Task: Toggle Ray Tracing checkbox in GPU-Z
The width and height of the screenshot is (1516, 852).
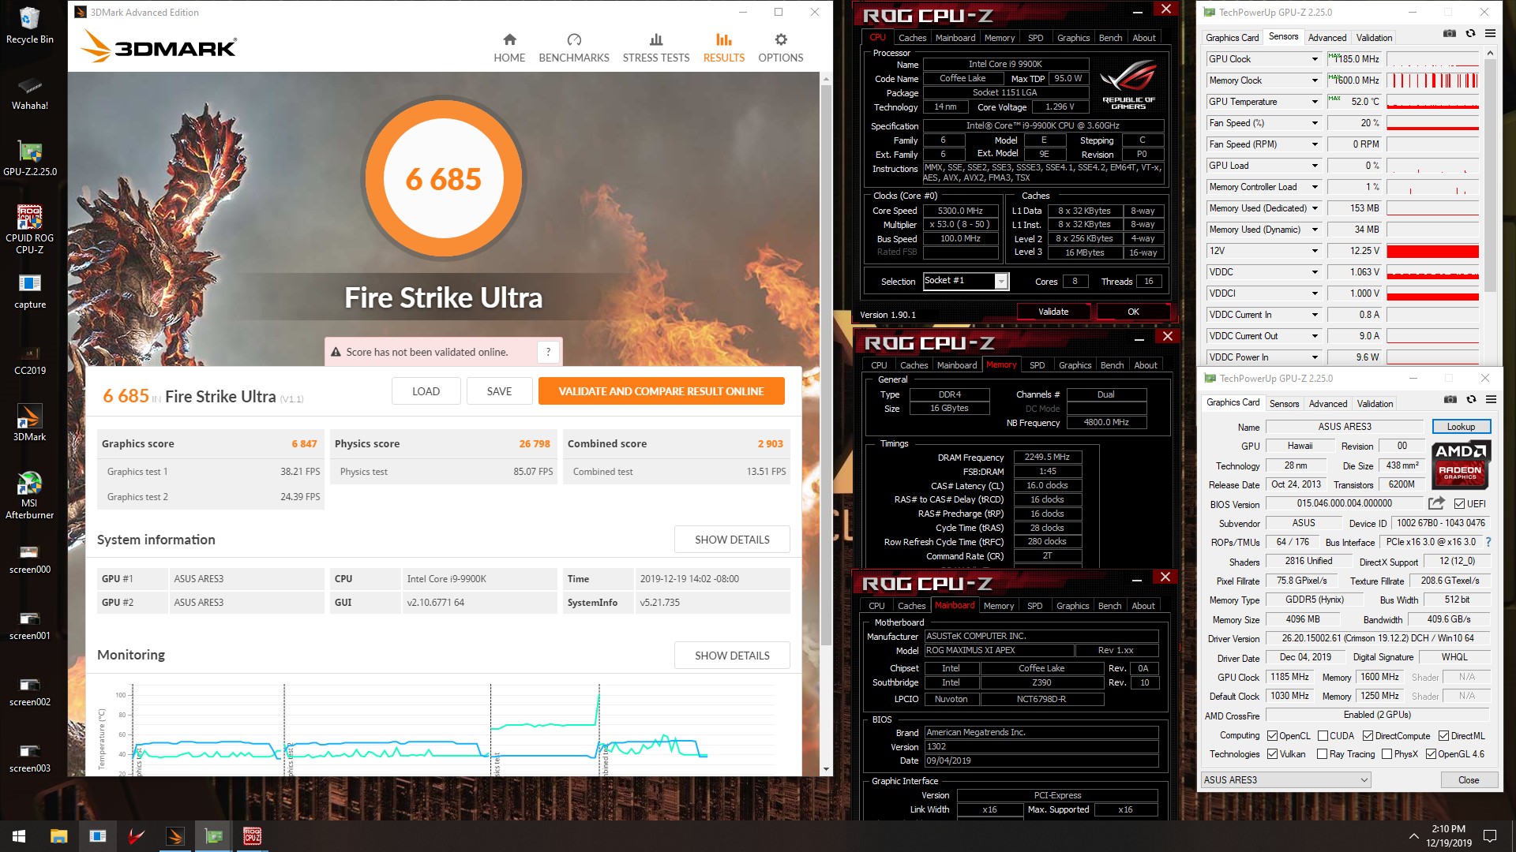Action: pos(1322,753)
